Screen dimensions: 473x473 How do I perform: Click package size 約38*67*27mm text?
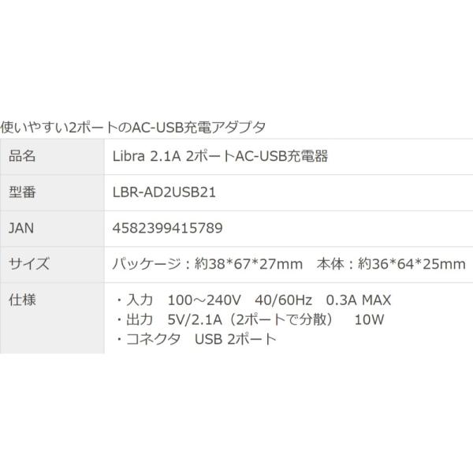[x=248, y=264]
